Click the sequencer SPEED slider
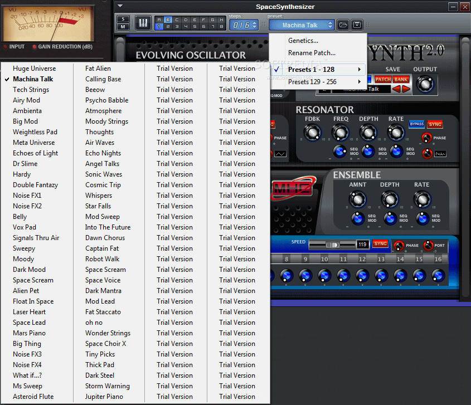 point(333,245)
